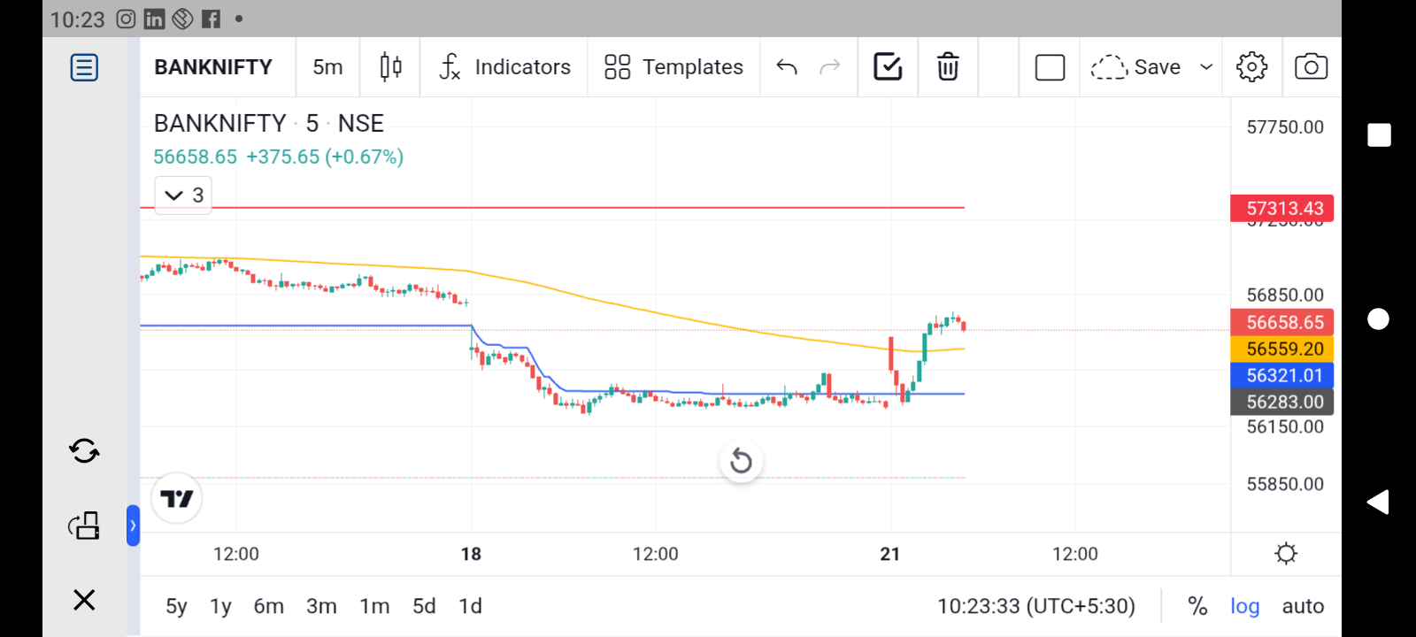This screenshot has height=637, width=1416.
Task: Open the Indicators fx menu
Action: coord(504,67)
